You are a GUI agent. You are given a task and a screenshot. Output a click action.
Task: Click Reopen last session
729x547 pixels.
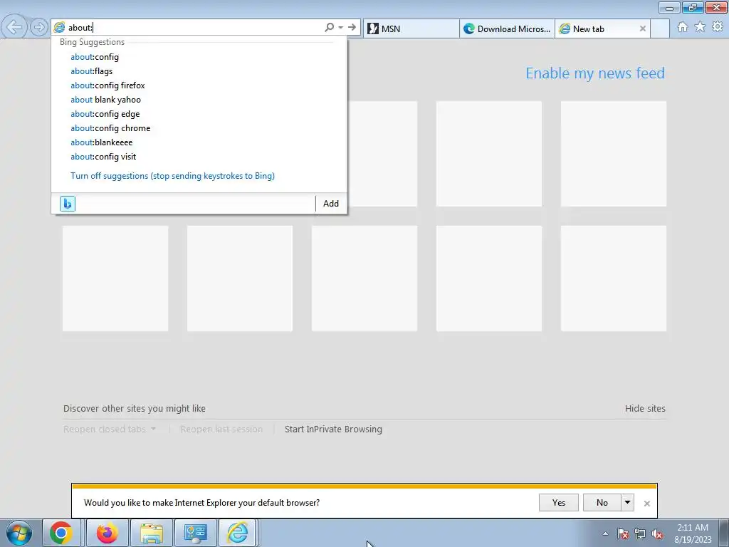[x=221, y=429]
